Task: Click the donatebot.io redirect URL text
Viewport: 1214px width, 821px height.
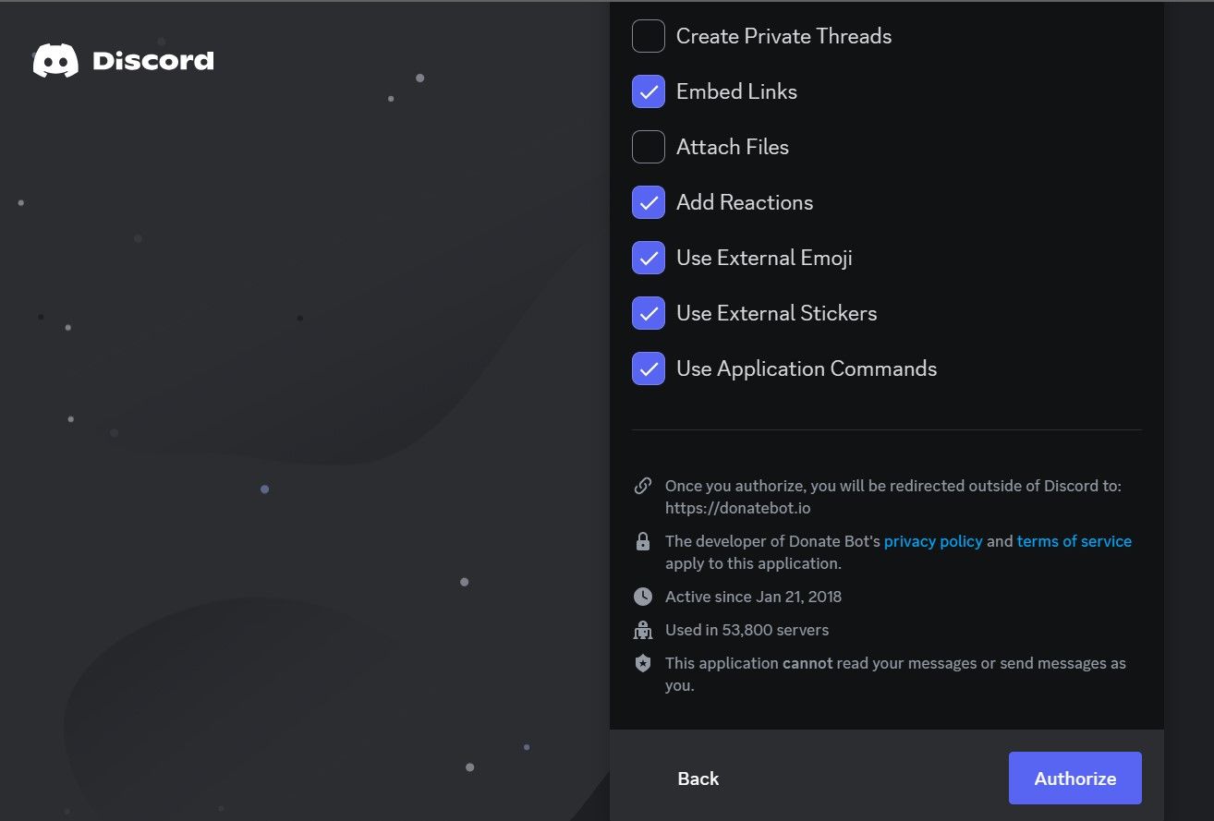Action: point(738,508)
